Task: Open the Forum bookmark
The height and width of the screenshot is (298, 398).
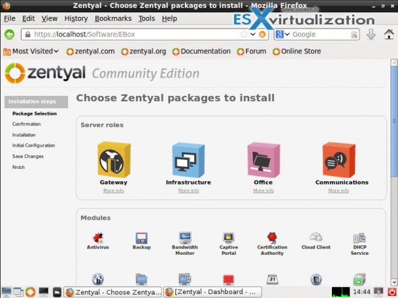Action: pyautogui.click(x=252, y=51)
